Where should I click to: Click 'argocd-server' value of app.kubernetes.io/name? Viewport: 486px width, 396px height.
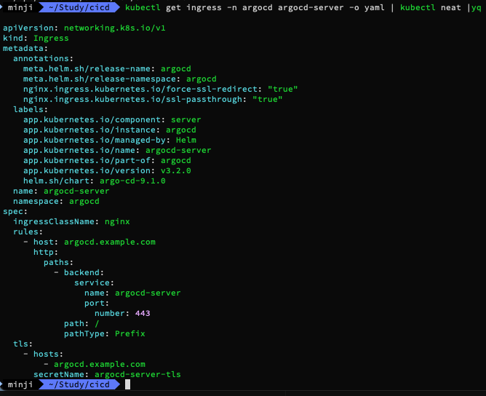pos(178,151)
